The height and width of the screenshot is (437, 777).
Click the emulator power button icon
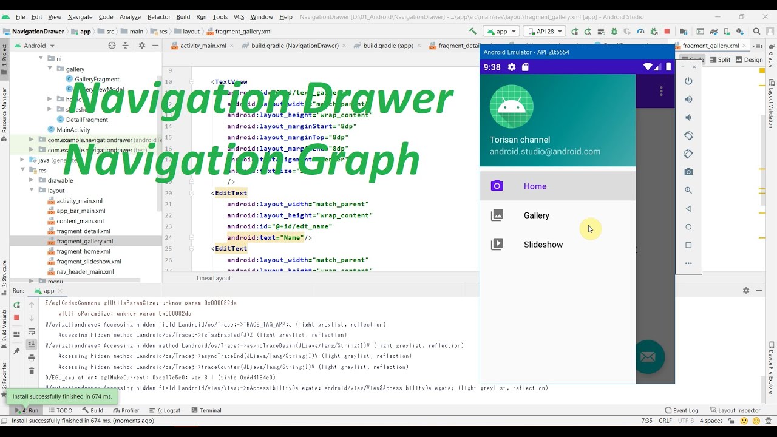[x=688, y=81]
